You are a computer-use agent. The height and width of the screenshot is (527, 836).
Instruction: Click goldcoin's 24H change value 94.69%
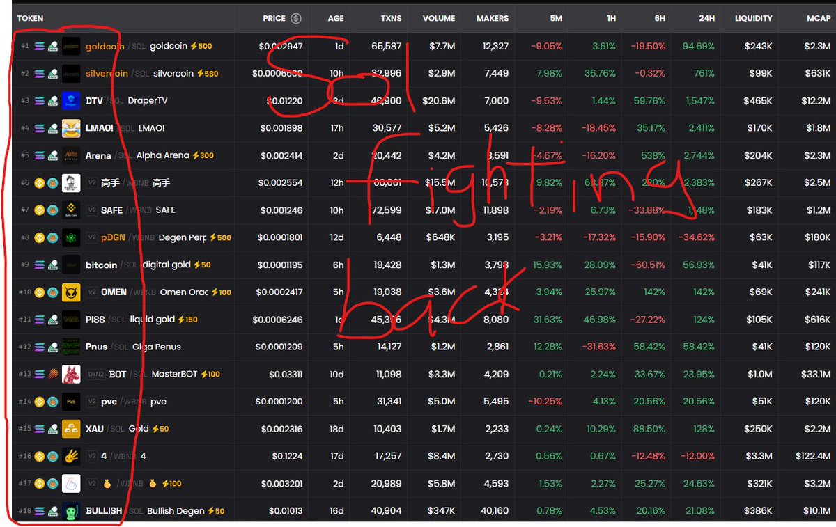click(x=699, y=47)
